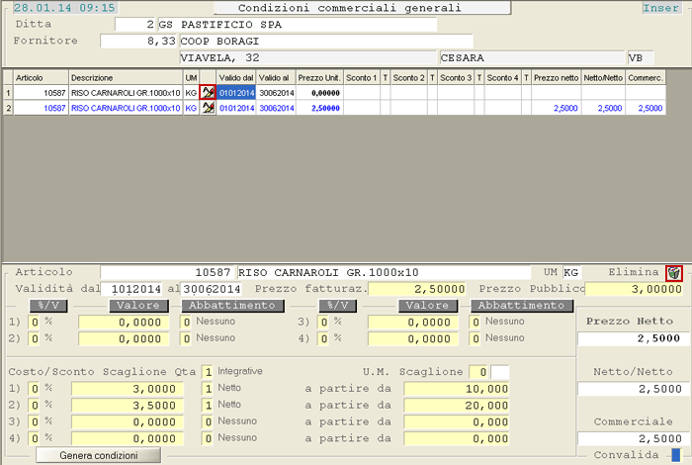Click the discount 1 Valore field
The height and width of the screenshot is (465, 692).
(x=124, y=323)
